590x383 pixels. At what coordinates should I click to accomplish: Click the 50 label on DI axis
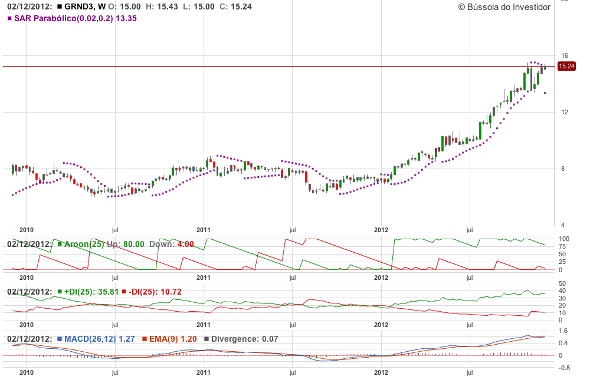click(x=562, y=284)
